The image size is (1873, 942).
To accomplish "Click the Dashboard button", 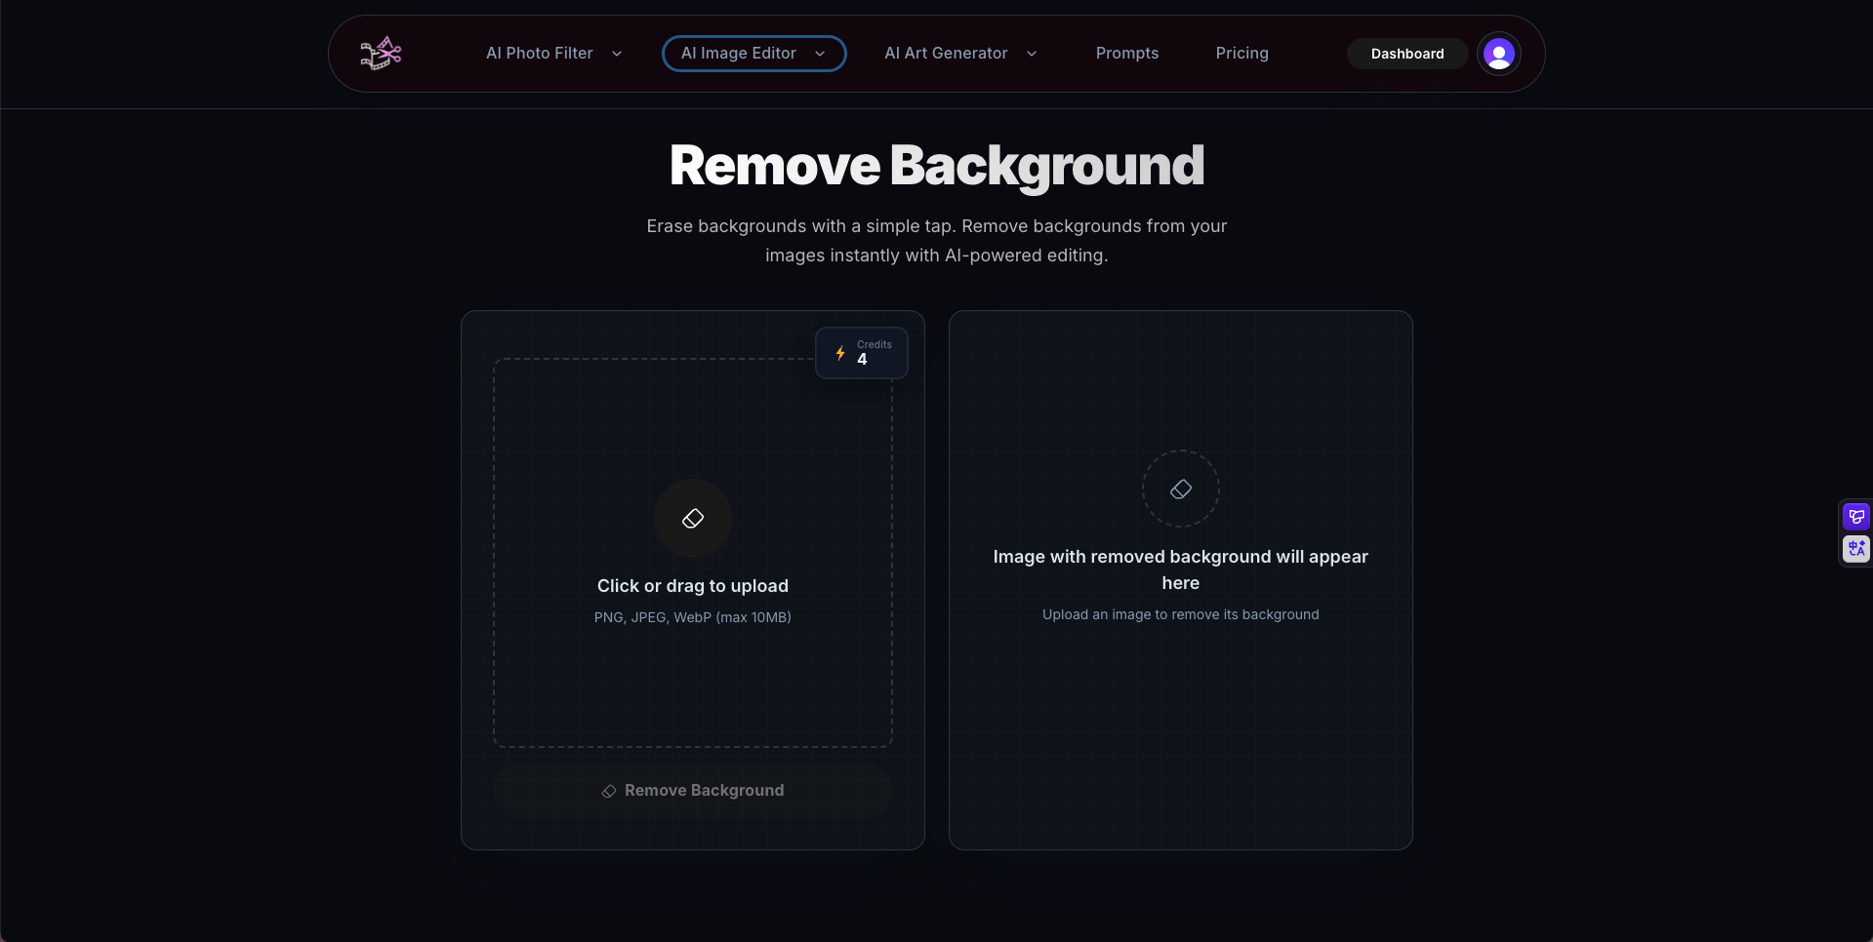I will click(x=1406, y=54).
